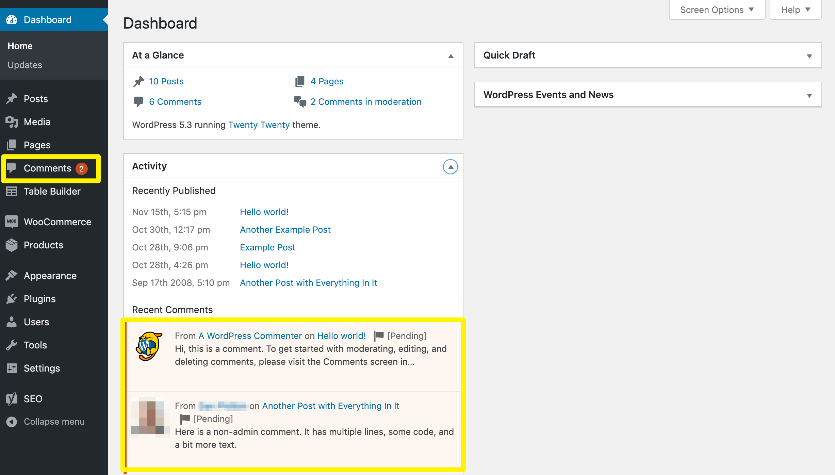This screenshot has height=475, width=835.
Task: Click the Collapse menu arrow icon
Action: pyautogui.click(x=12, y=422)
